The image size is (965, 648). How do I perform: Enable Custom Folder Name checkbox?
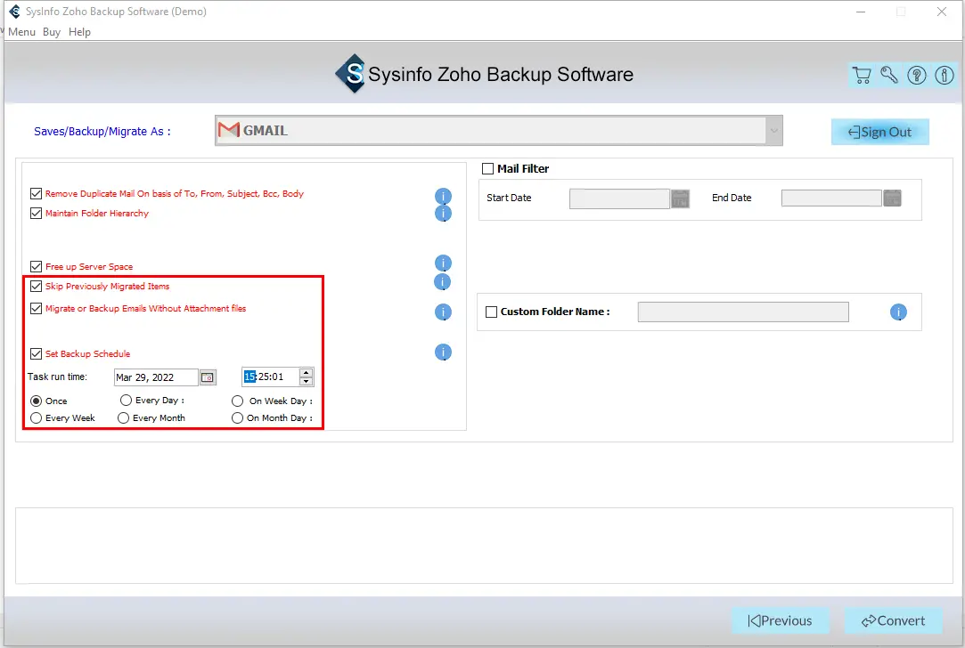(491, 312)
